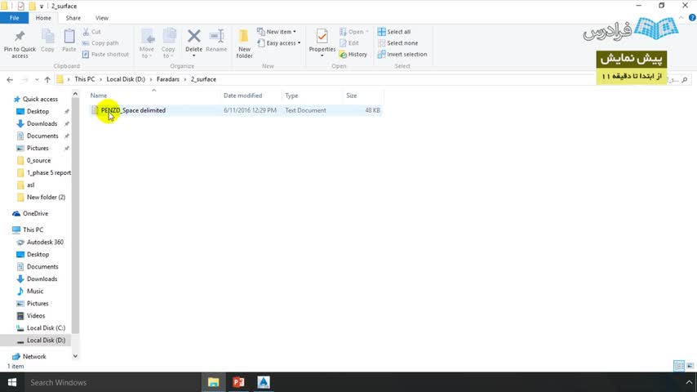The width and height of the screenshot is (697, 392).
Task: Click the navigation pane scrollbar thumb
Action: click(75, 216)
